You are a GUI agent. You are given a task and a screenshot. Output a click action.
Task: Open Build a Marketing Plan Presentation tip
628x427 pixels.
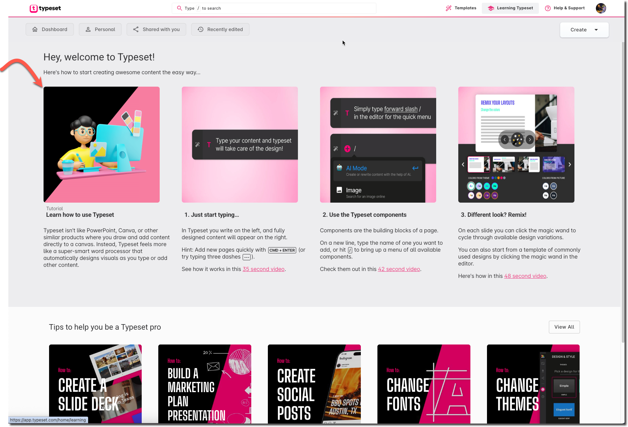coord(205,384)
